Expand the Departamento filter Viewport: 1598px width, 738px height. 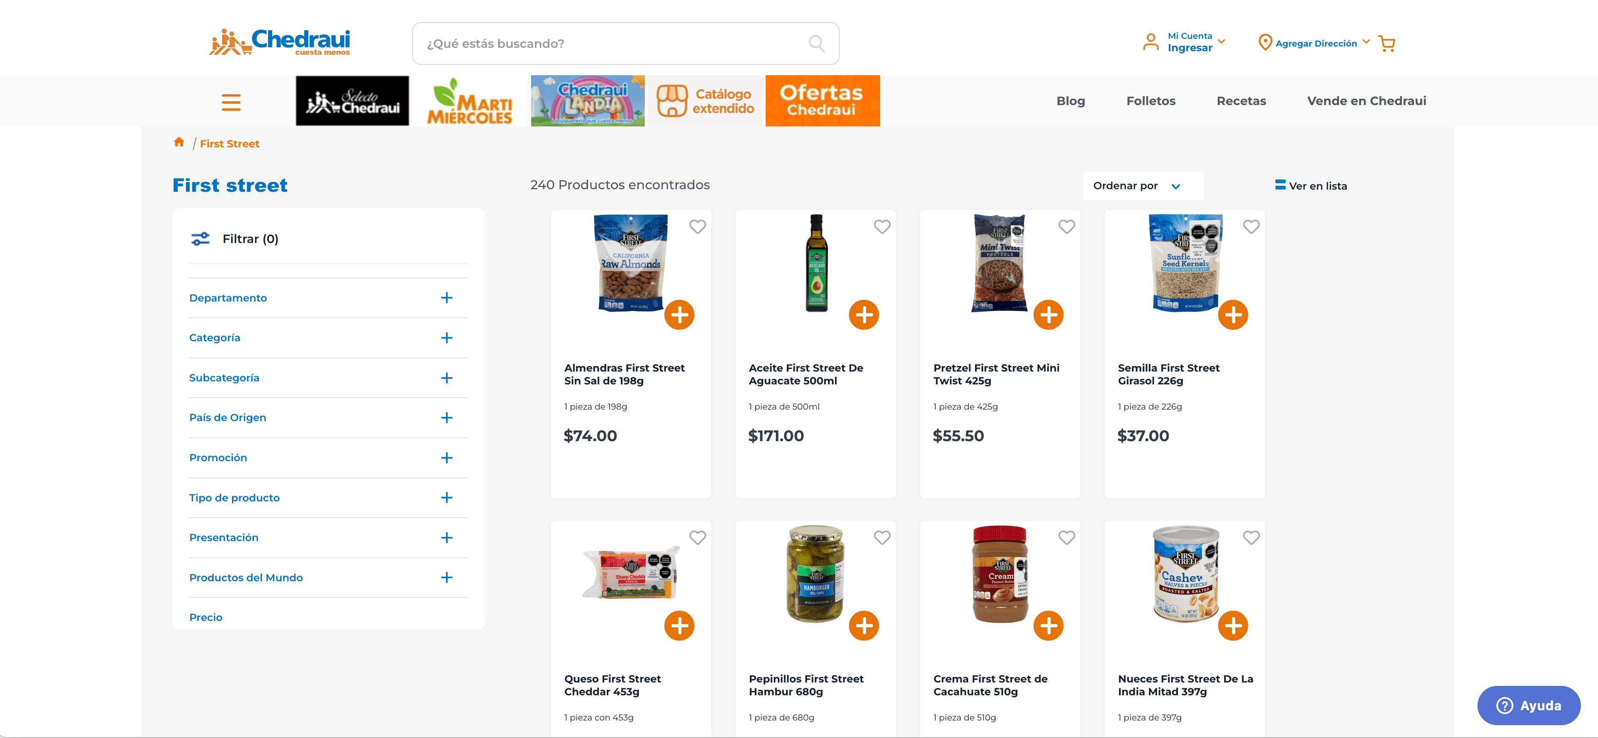point(446,298)
